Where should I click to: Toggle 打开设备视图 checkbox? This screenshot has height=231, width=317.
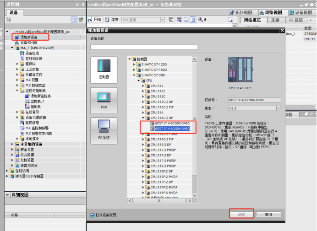[x=93, y=215]
